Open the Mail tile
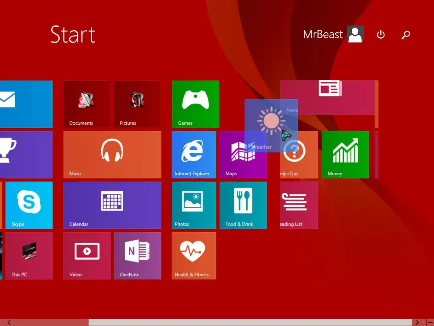This screenshot has height=326, width=434. pyautogui.click(x=26, y=104)
